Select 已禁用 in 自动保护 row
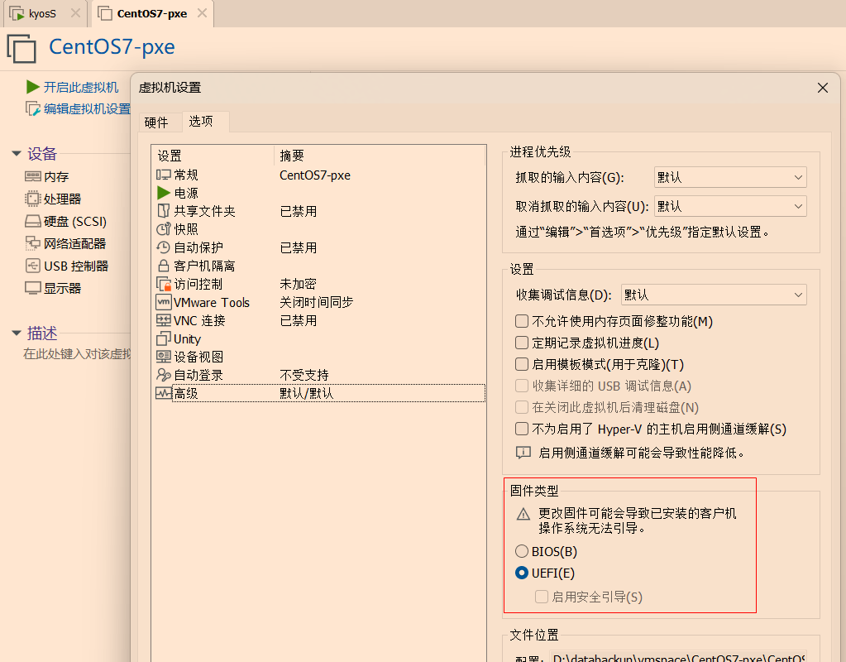Screen dimensions: 846x662 tap(299, 247)
